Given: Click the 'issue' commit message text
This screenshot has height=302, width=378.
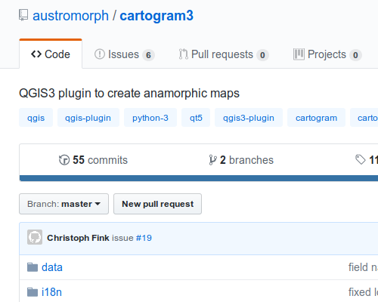Looking at the screenshot, I should (x=122, y=238).
